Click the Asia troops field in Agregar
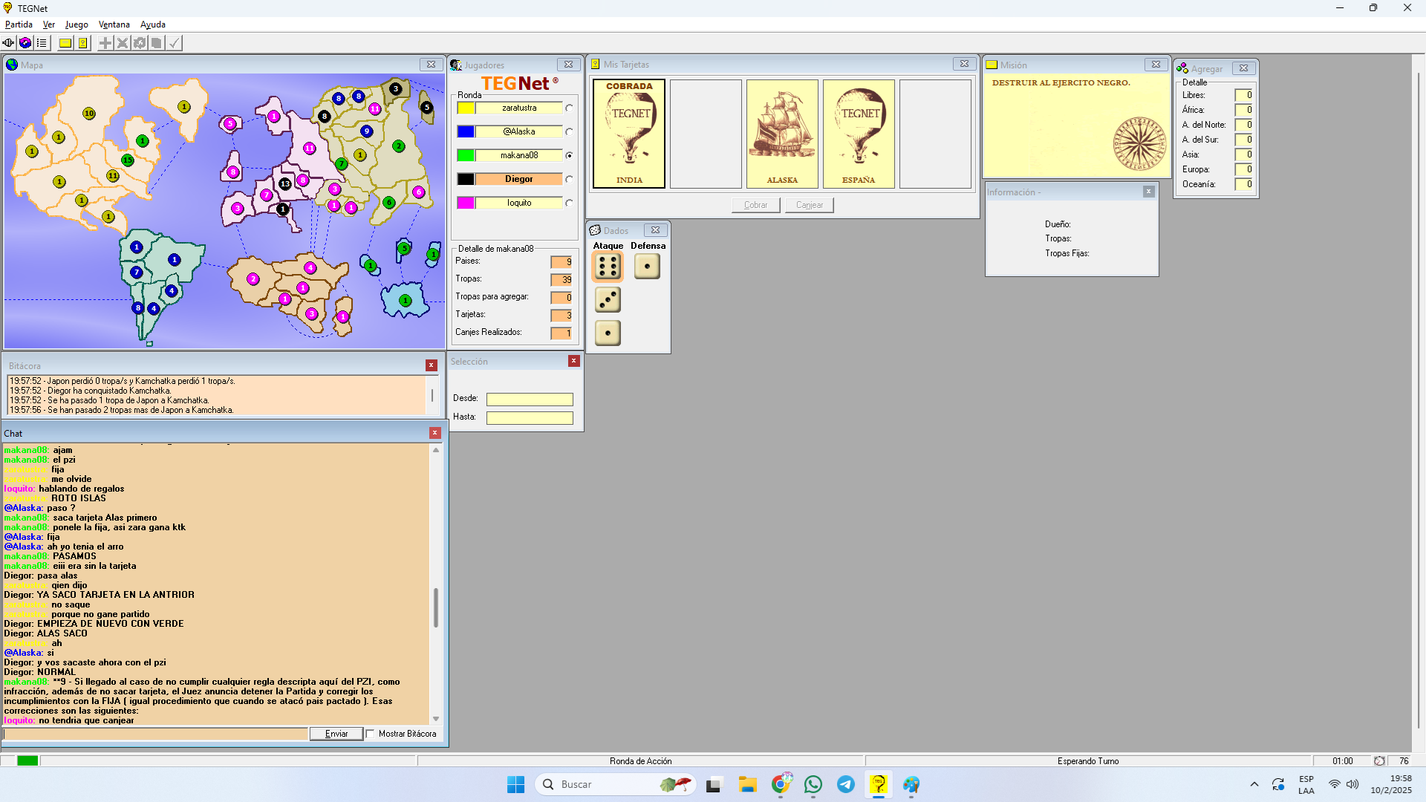This screenshot has width=1426, height=802. 1244,154
